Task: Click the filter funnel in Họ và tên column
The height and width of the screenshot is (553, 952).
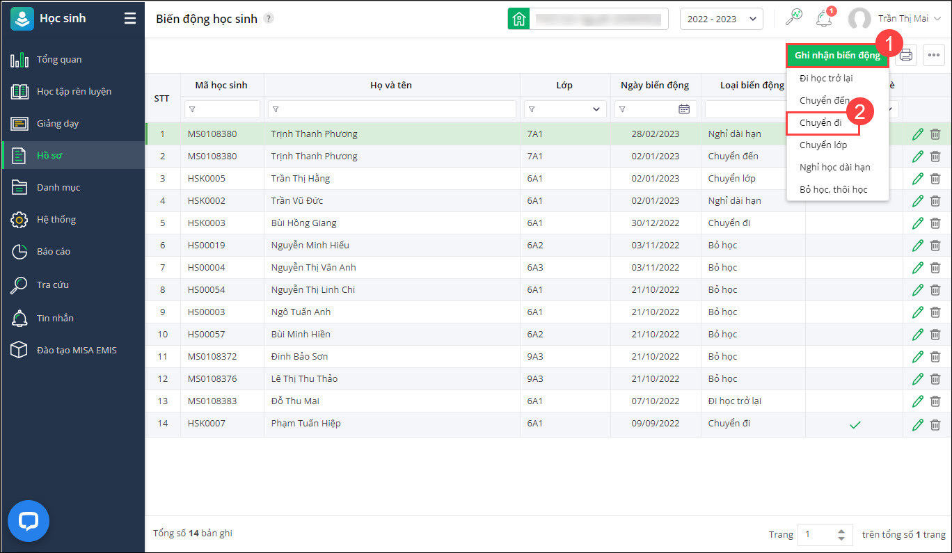Action: pyautogui.click(x=276, y=109)
